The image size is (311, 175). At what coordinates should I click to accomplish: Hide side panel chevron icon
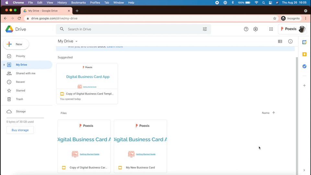304,170
